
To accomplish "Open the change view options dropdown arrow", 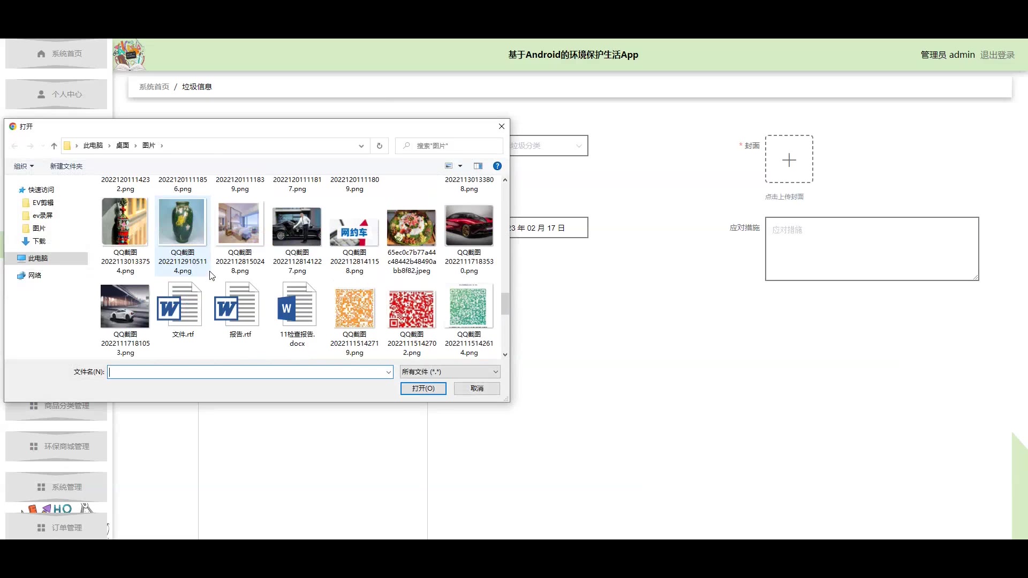I will (x=460, y=166).
